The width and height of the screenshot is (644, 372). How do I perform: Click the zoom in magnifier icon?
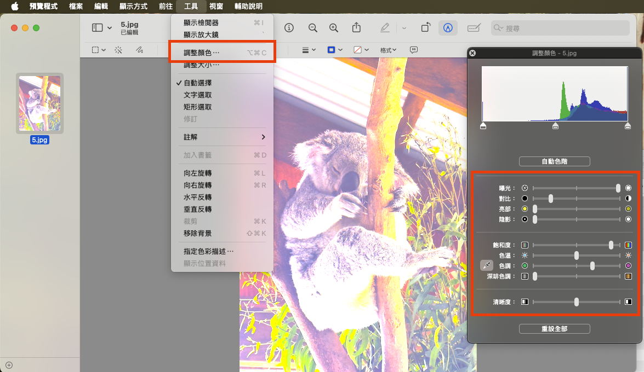[x=333, y=28]
